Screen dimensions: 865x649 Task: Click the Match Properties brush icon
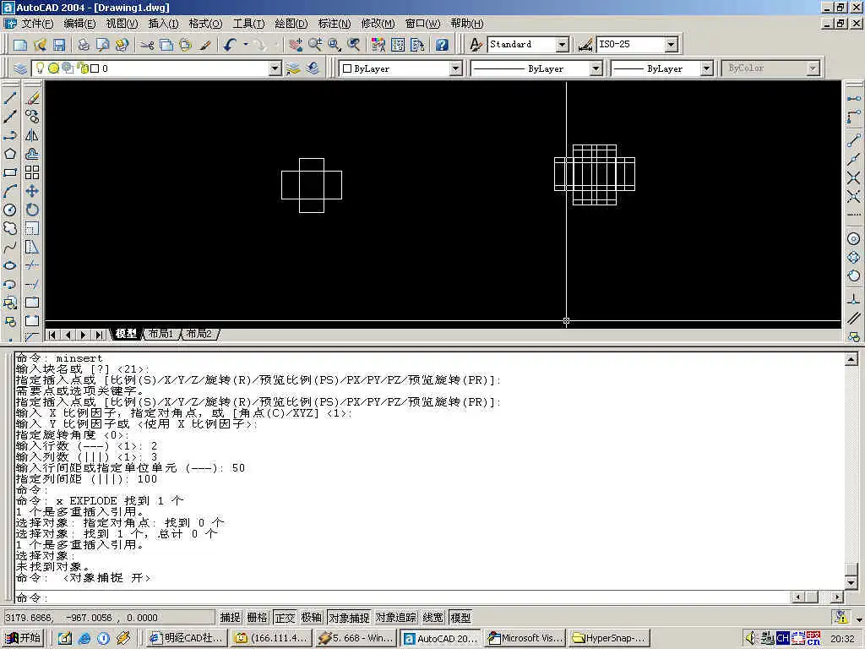point(204,45)
